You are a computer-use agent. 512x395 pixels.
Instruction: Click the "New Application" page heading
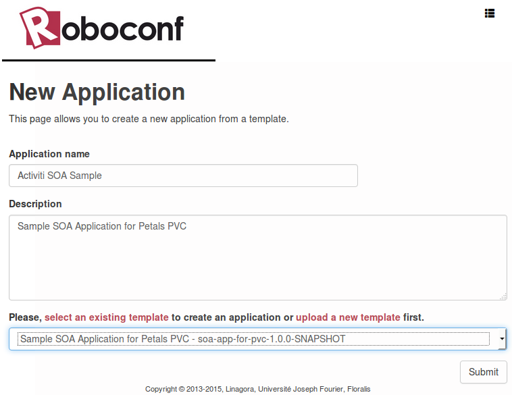[97, 92]
